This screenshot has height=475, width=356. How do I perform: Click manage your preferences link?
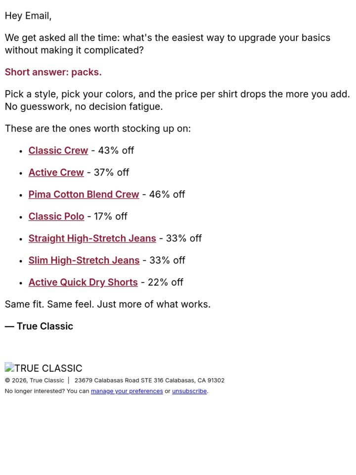127,391
